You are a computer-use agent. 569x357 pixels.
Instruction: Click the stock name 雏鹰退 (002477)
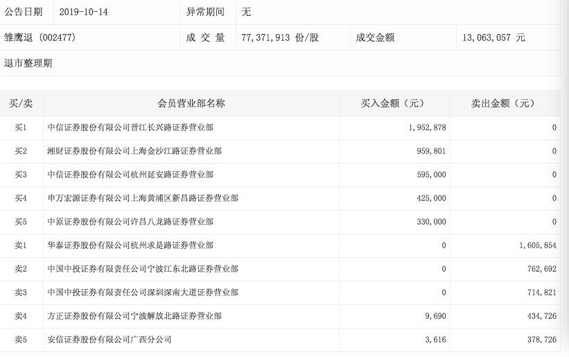point(40,37)
